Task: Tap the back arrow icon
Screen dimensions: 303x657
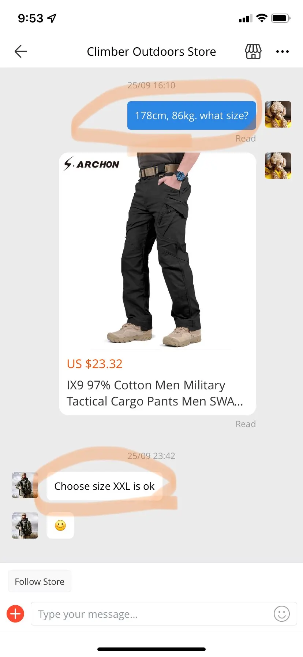Action: point(21,51)
